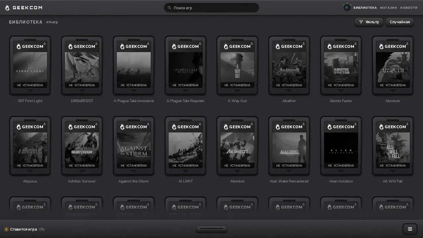The width and height of the screenshot is (423, 238).
Task: Click download icon on Alan Wake Remastered card
Action: point(304,124)
